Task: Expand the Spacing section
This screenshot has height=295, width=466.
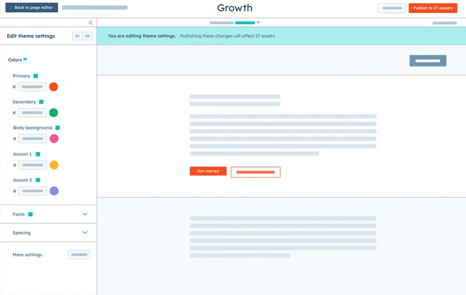Action: pyautogui.click(x=85, y=233)
